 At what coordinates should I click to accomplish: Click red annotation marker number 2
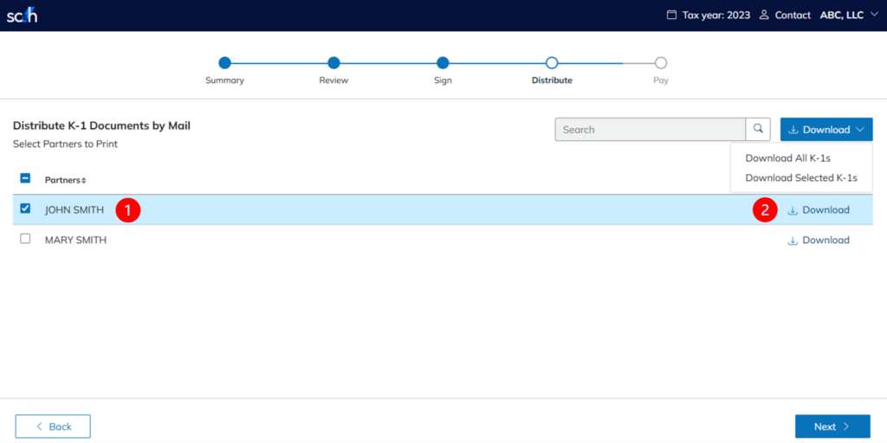(x=765, y=210)
